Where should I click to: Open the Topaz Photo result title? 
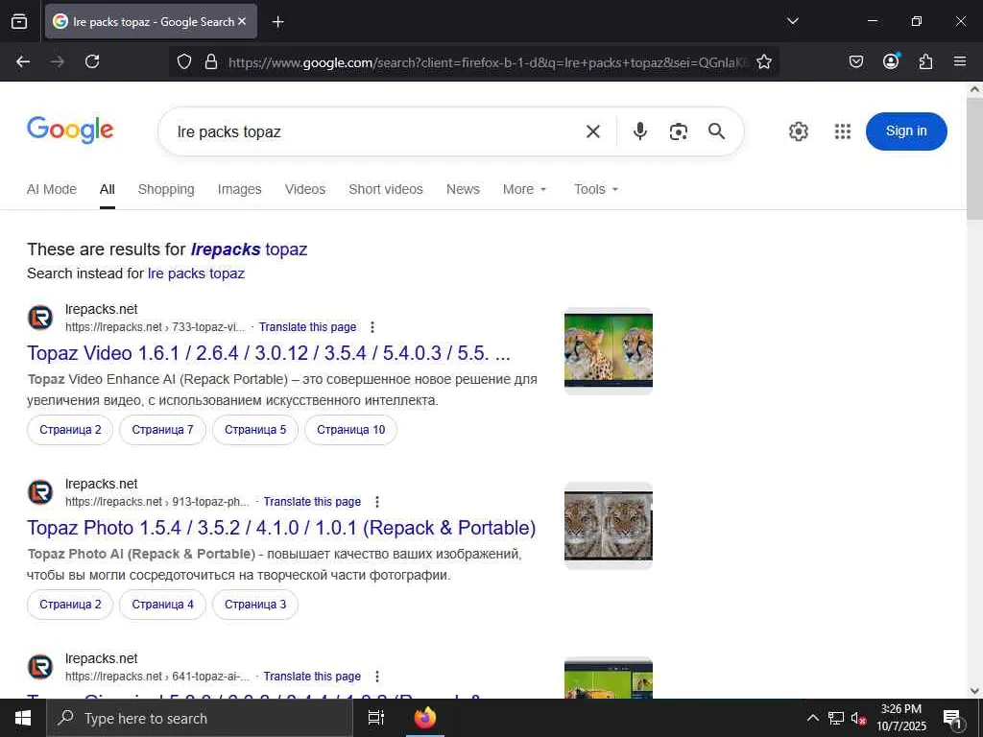coord(281,529)
